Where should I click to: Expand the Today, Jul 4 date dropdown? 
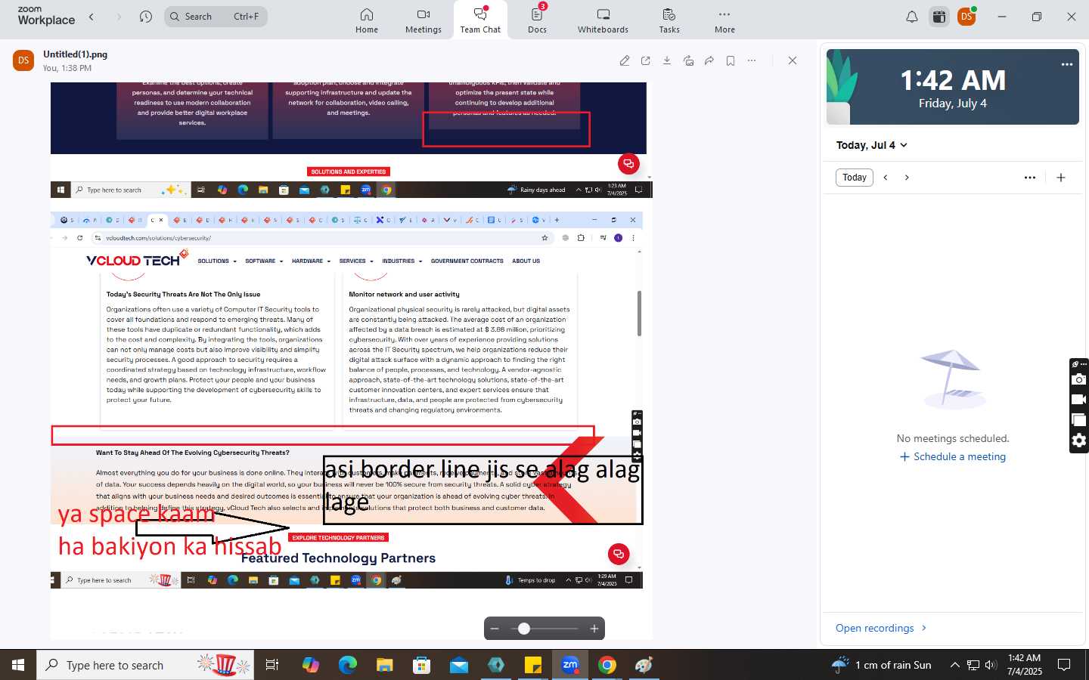coord(871,145)
